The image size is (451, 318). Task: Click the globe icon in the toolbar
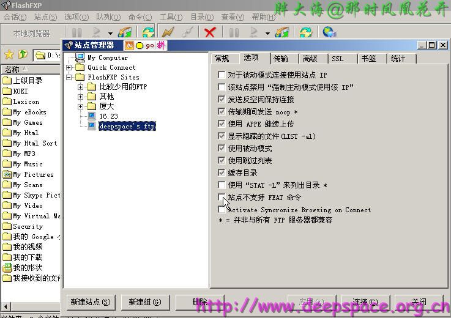[329, 32]
